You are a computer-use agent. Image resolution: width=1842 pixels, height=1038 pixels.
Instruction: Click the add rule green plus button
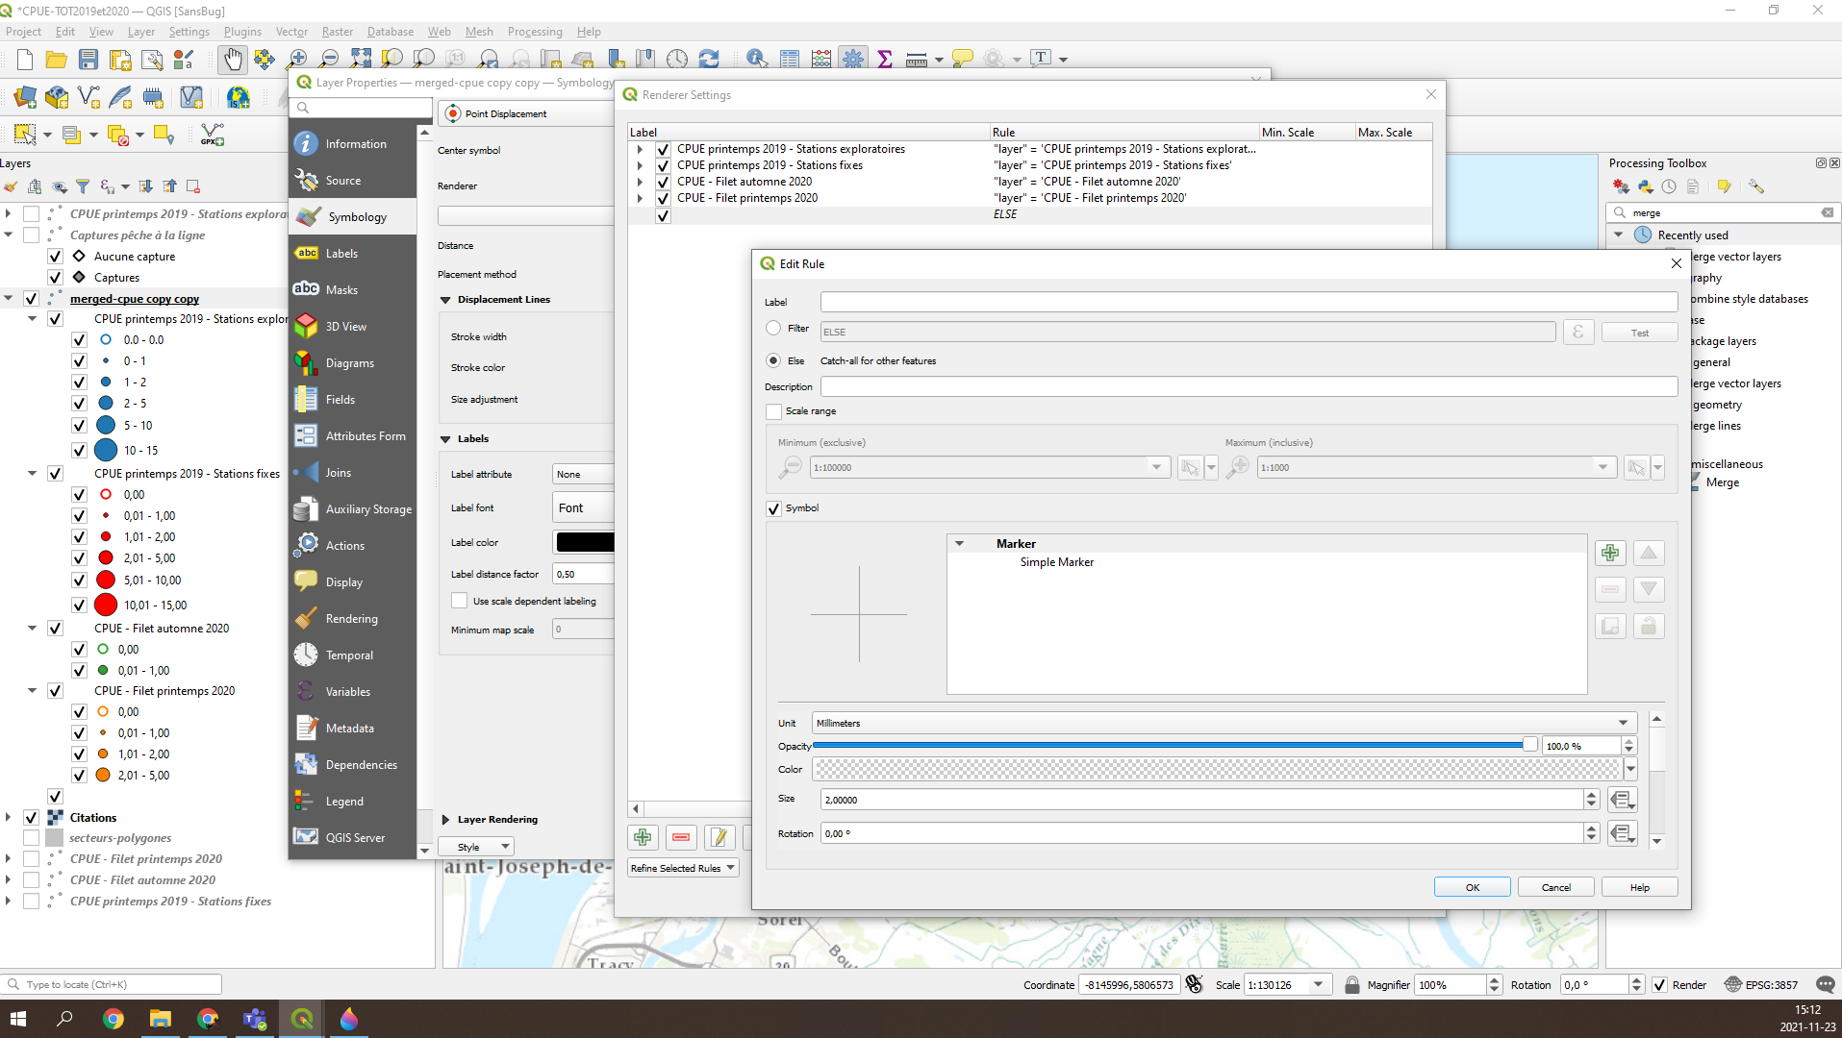point(643,837)
